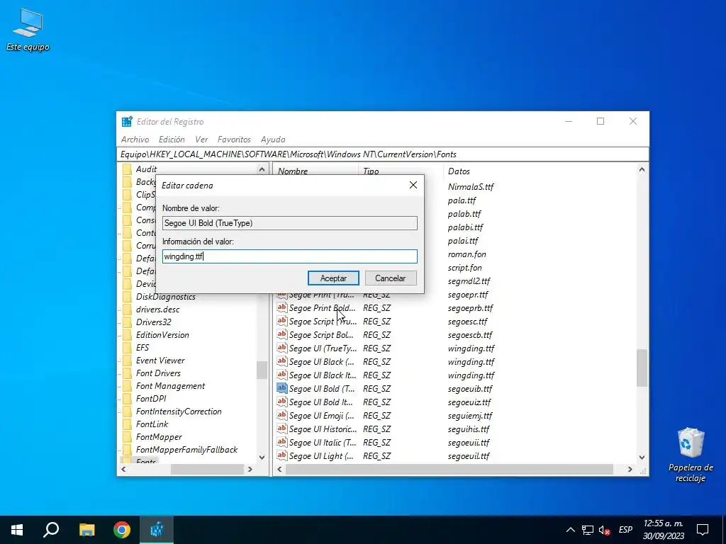Select EditionVersion key in tree

(162, 335)
